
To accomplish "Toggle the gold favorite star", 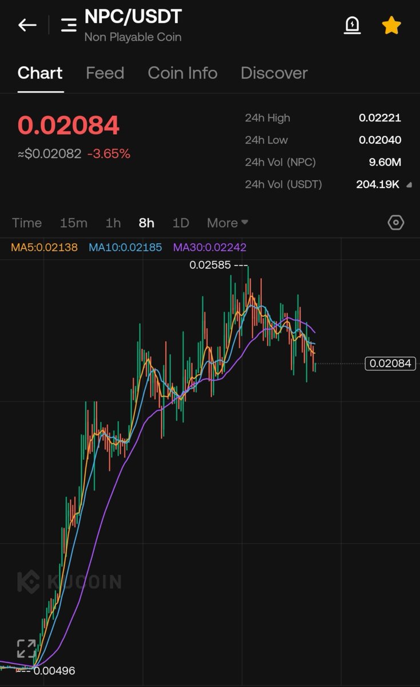I will pos(391,25).
